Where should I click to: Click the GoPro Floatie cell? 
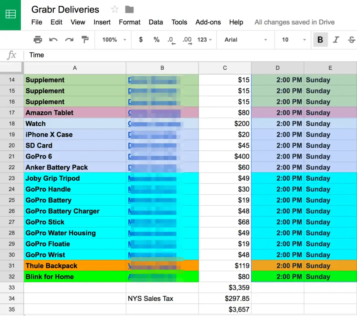75,244
